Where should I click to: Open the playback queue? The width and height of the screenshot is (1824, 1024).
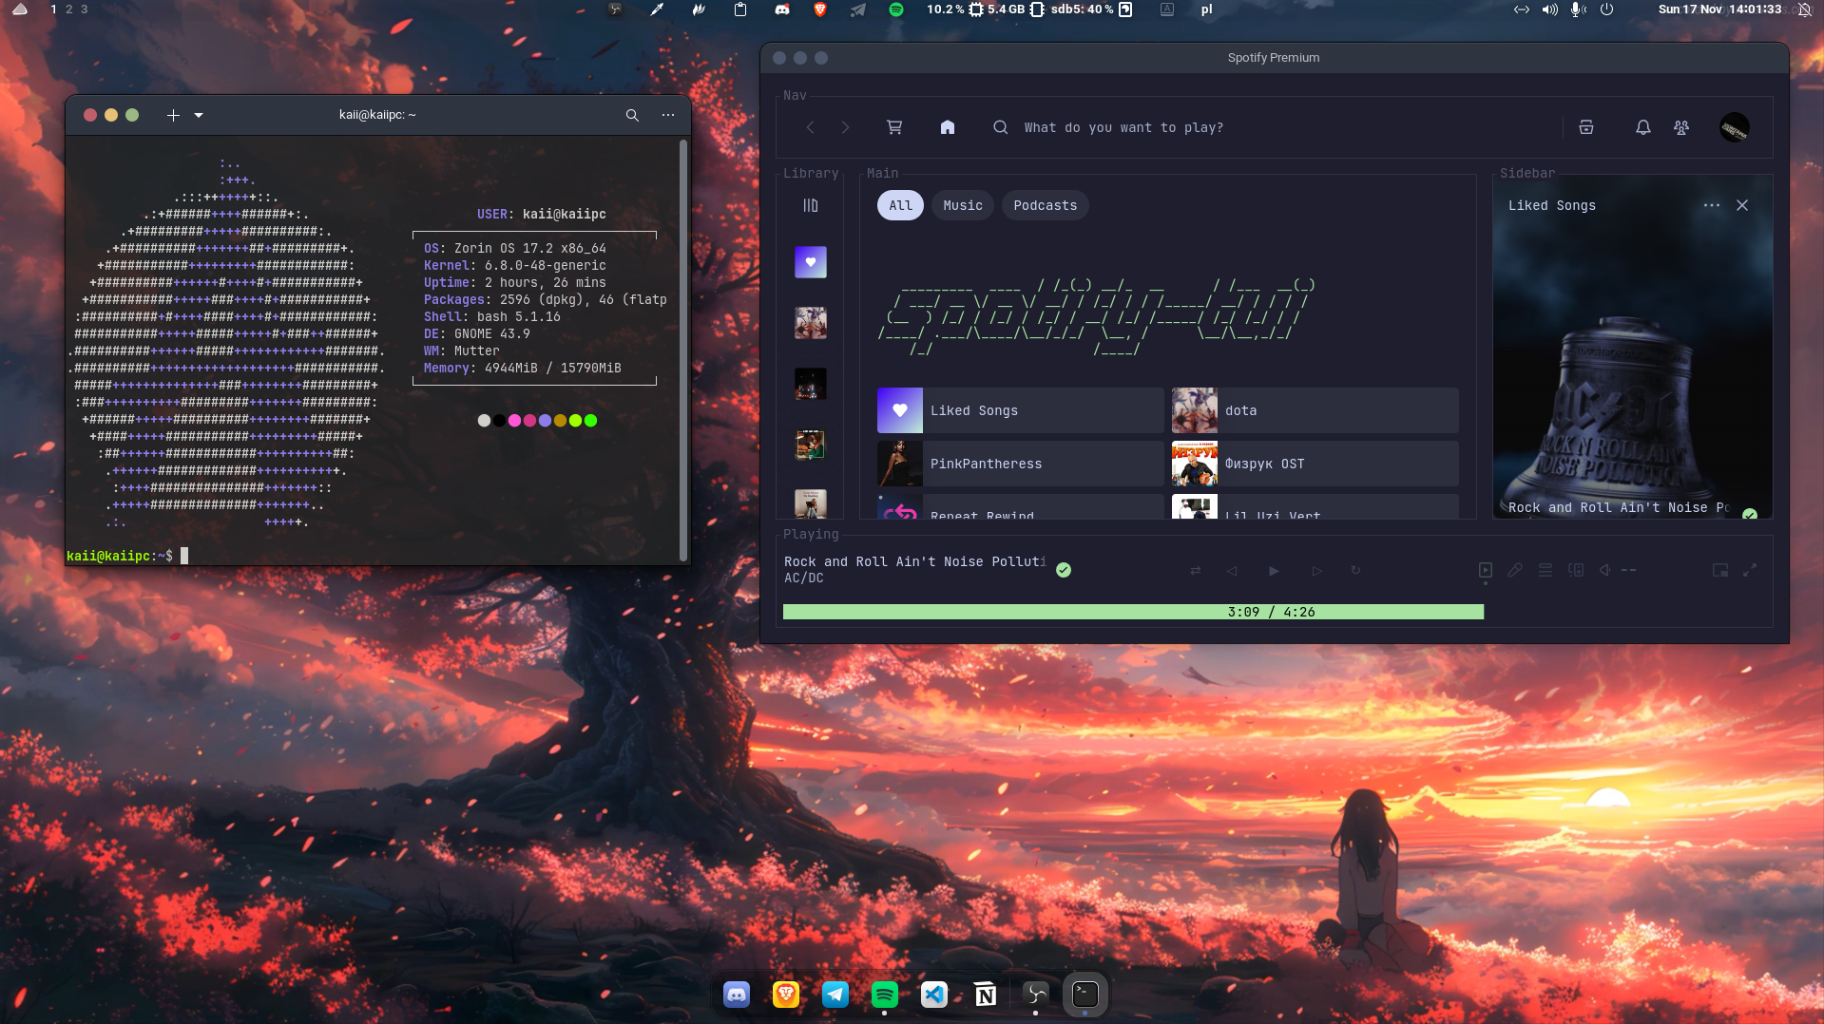(x=1546, y=571)
